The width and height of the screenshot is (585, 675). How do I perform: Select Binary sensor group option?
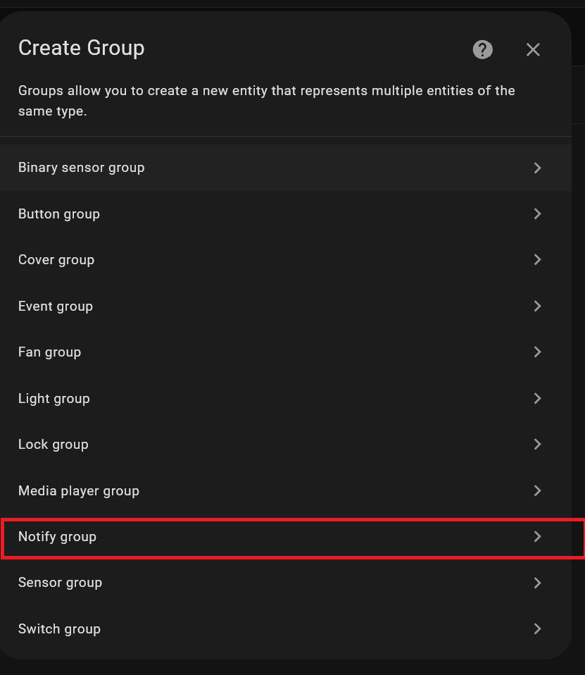coord(82,168)
